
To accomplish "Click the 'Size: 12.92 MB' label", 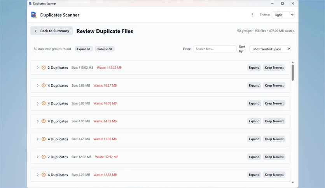I will tap(82, 157).
